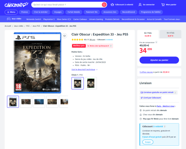
Task: Open 'C'est la rentrée !' pill
Action: pyautogui.click(x=41, y=12)
